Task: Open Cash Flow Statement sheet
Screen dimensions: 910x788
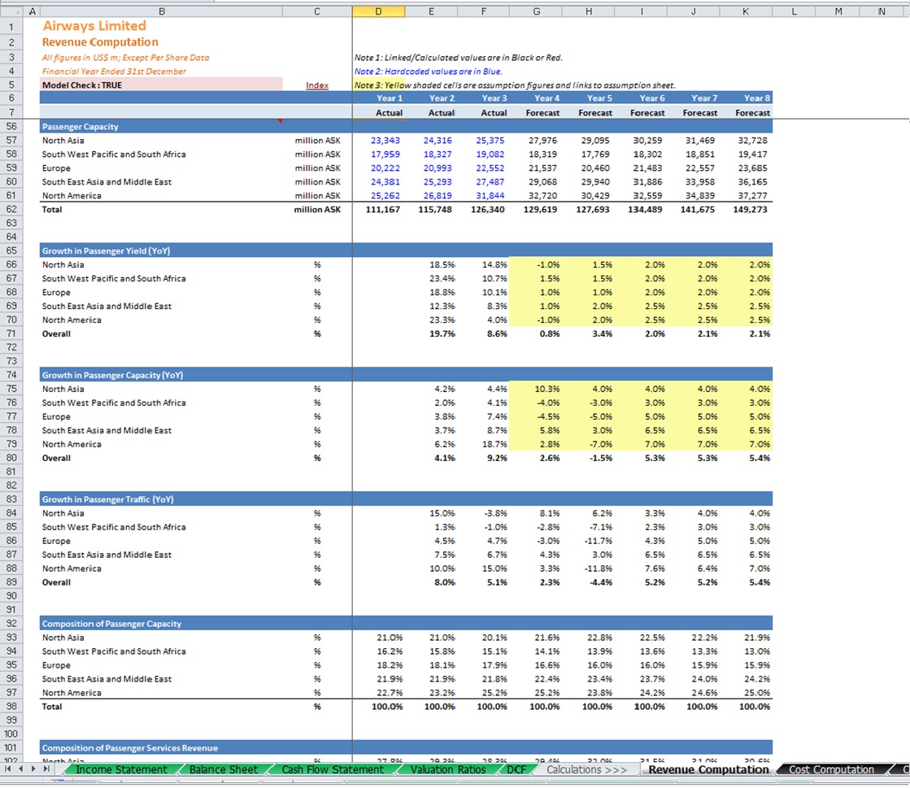Action: tap(333, 769)
